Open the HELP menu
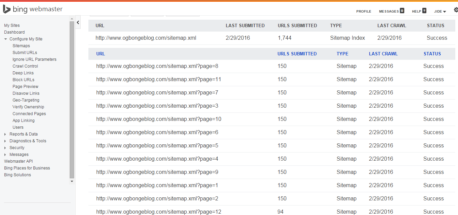The image size is (458, 215). click(417, 12)
